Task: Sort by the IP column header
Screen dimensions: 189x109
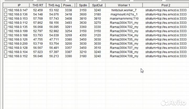Action: point(19,5)
